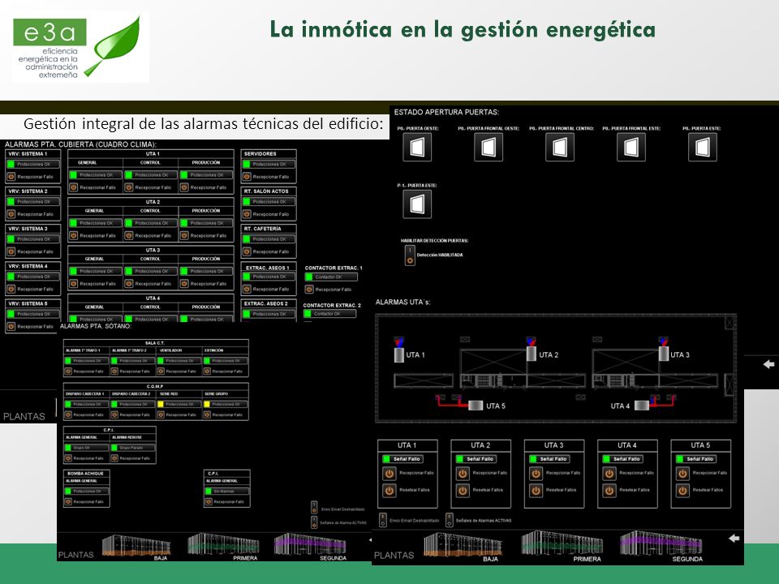Acknowledge fault under C.P.I. ALARMA REBOSE
The width and height of the screenshot is (779, 584).
[114, 458]
